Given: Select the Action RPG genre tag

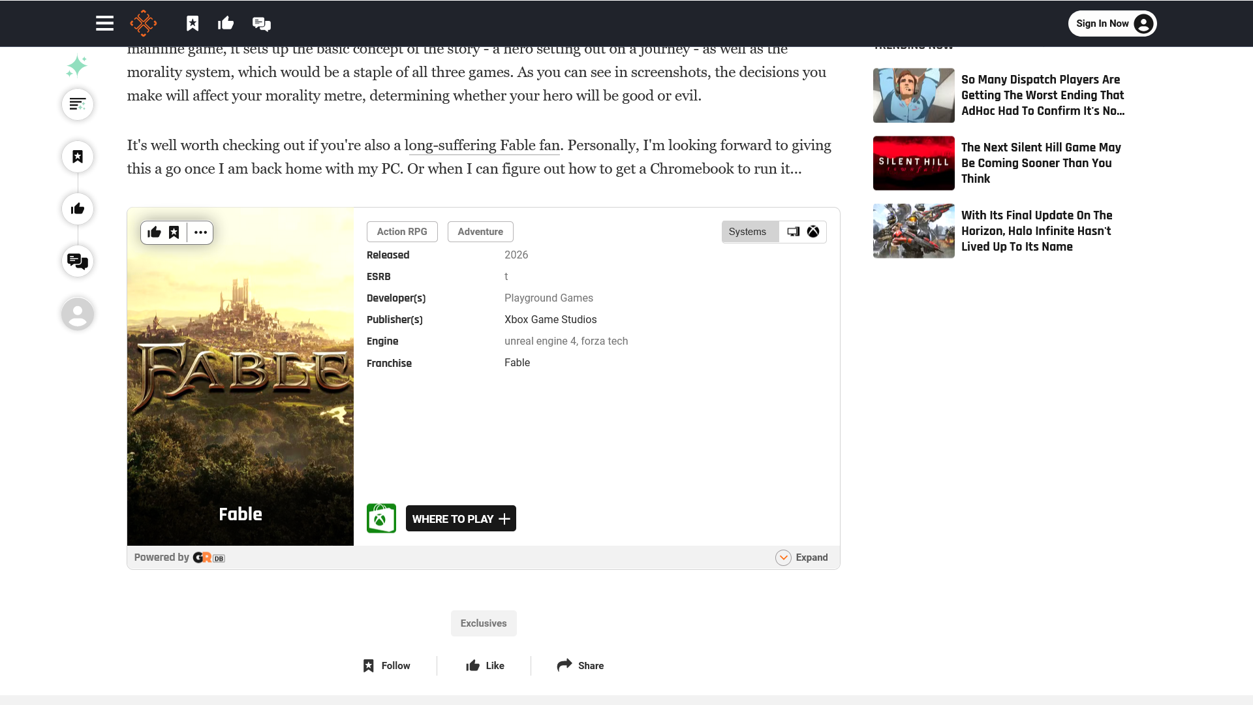Looking at the screenshot, I should pos(402,232).
